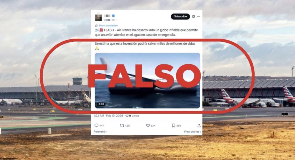Expand the View quotes chevron
The width and height of the screenshot is (295, 160).
click(x=201, y=132)
